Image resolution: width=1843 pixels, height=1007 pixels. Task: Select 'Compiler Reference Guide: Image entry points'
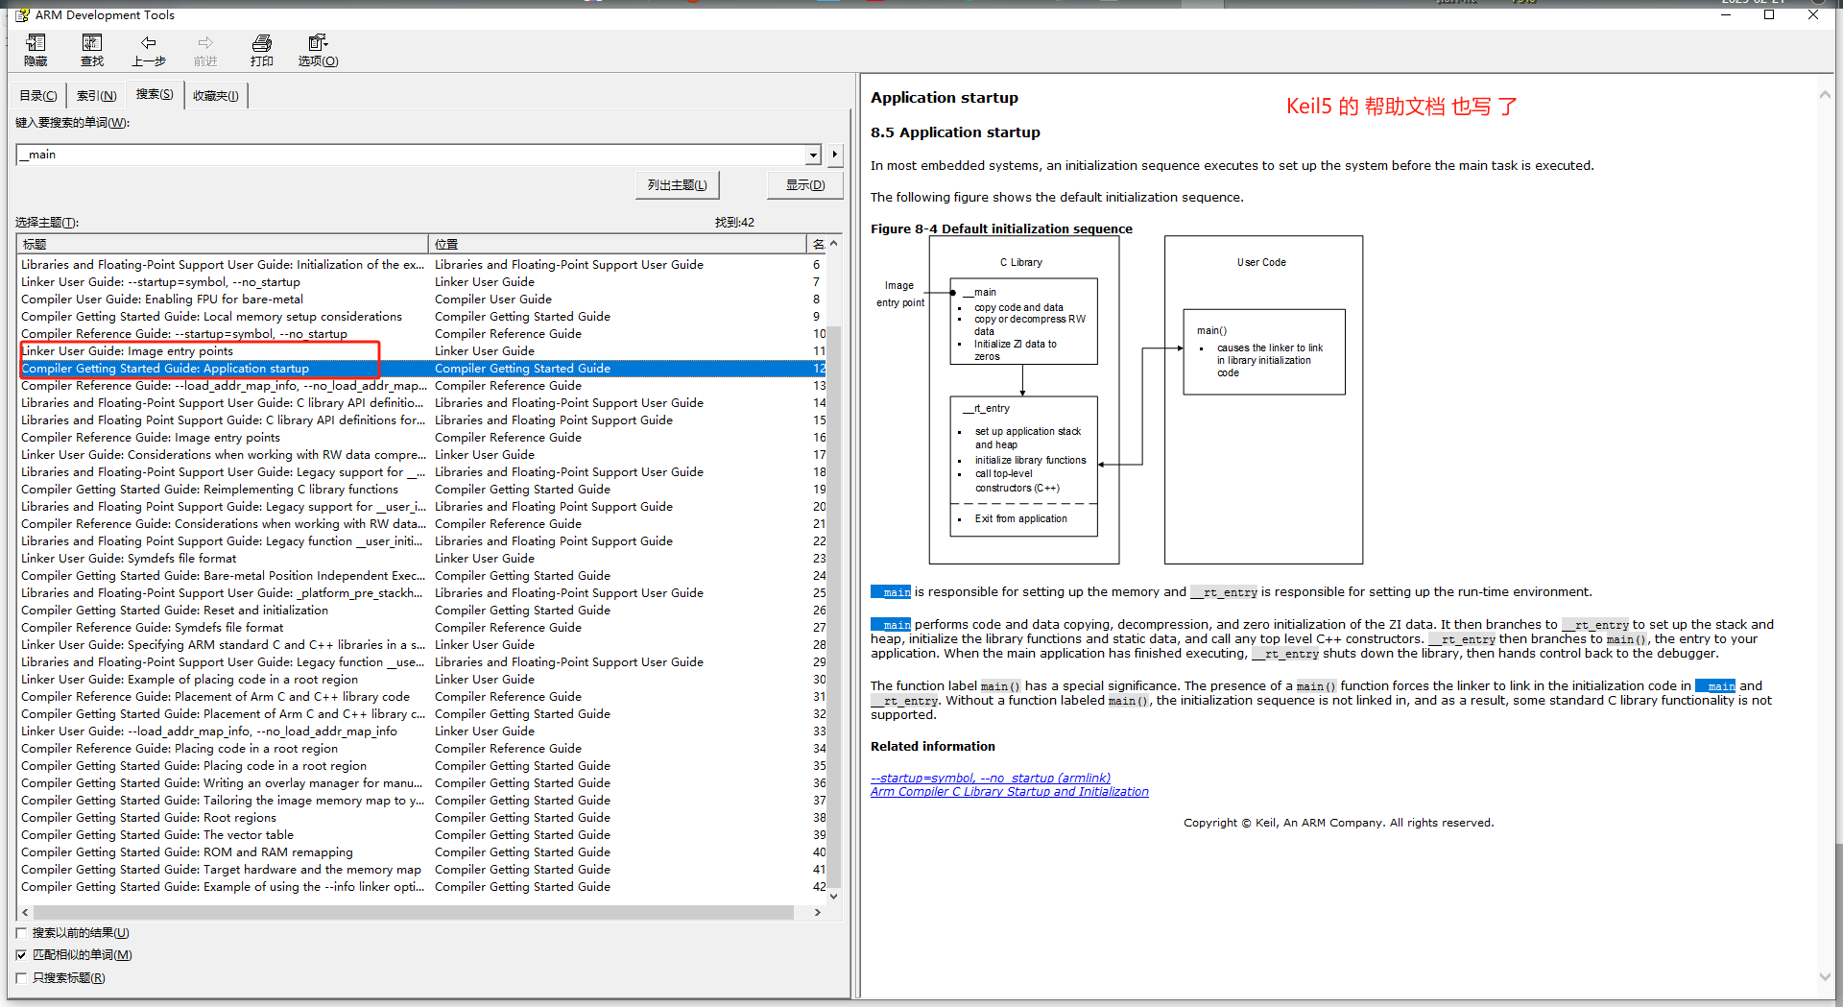[151, 438]
